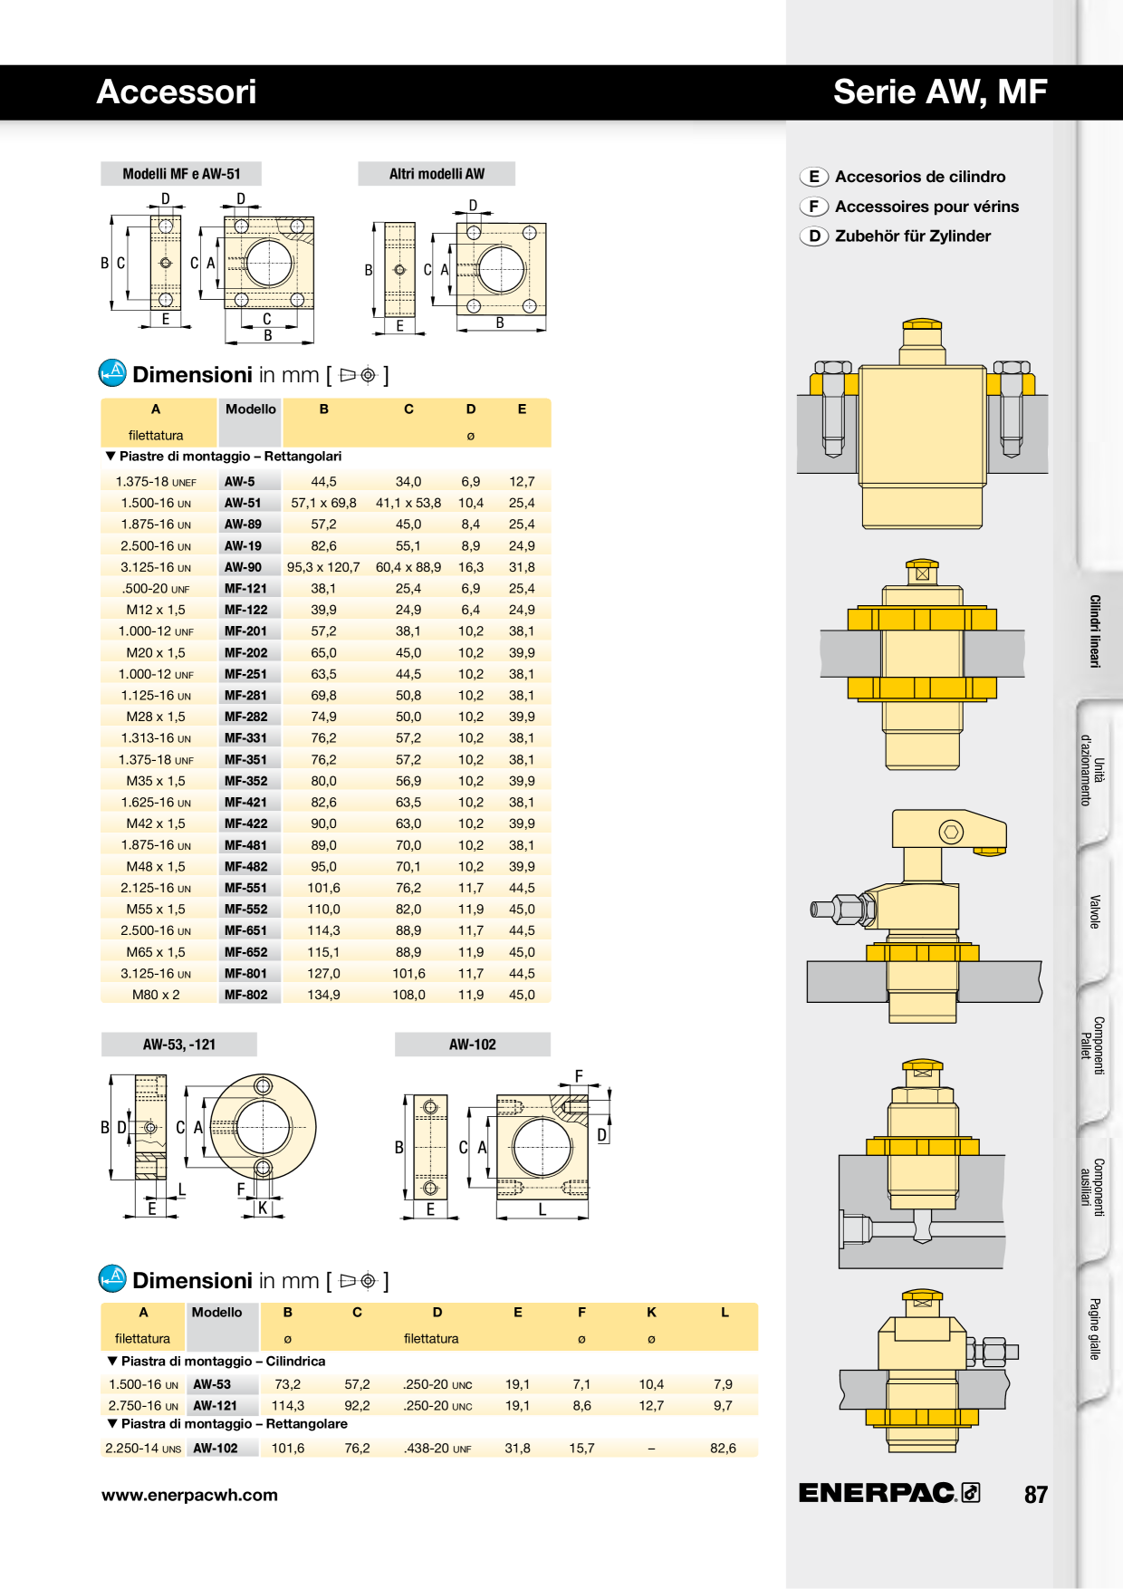1123x1589 pixels.
Task: Click the E language badge for Accesorios
Action: tap(814, 177)
